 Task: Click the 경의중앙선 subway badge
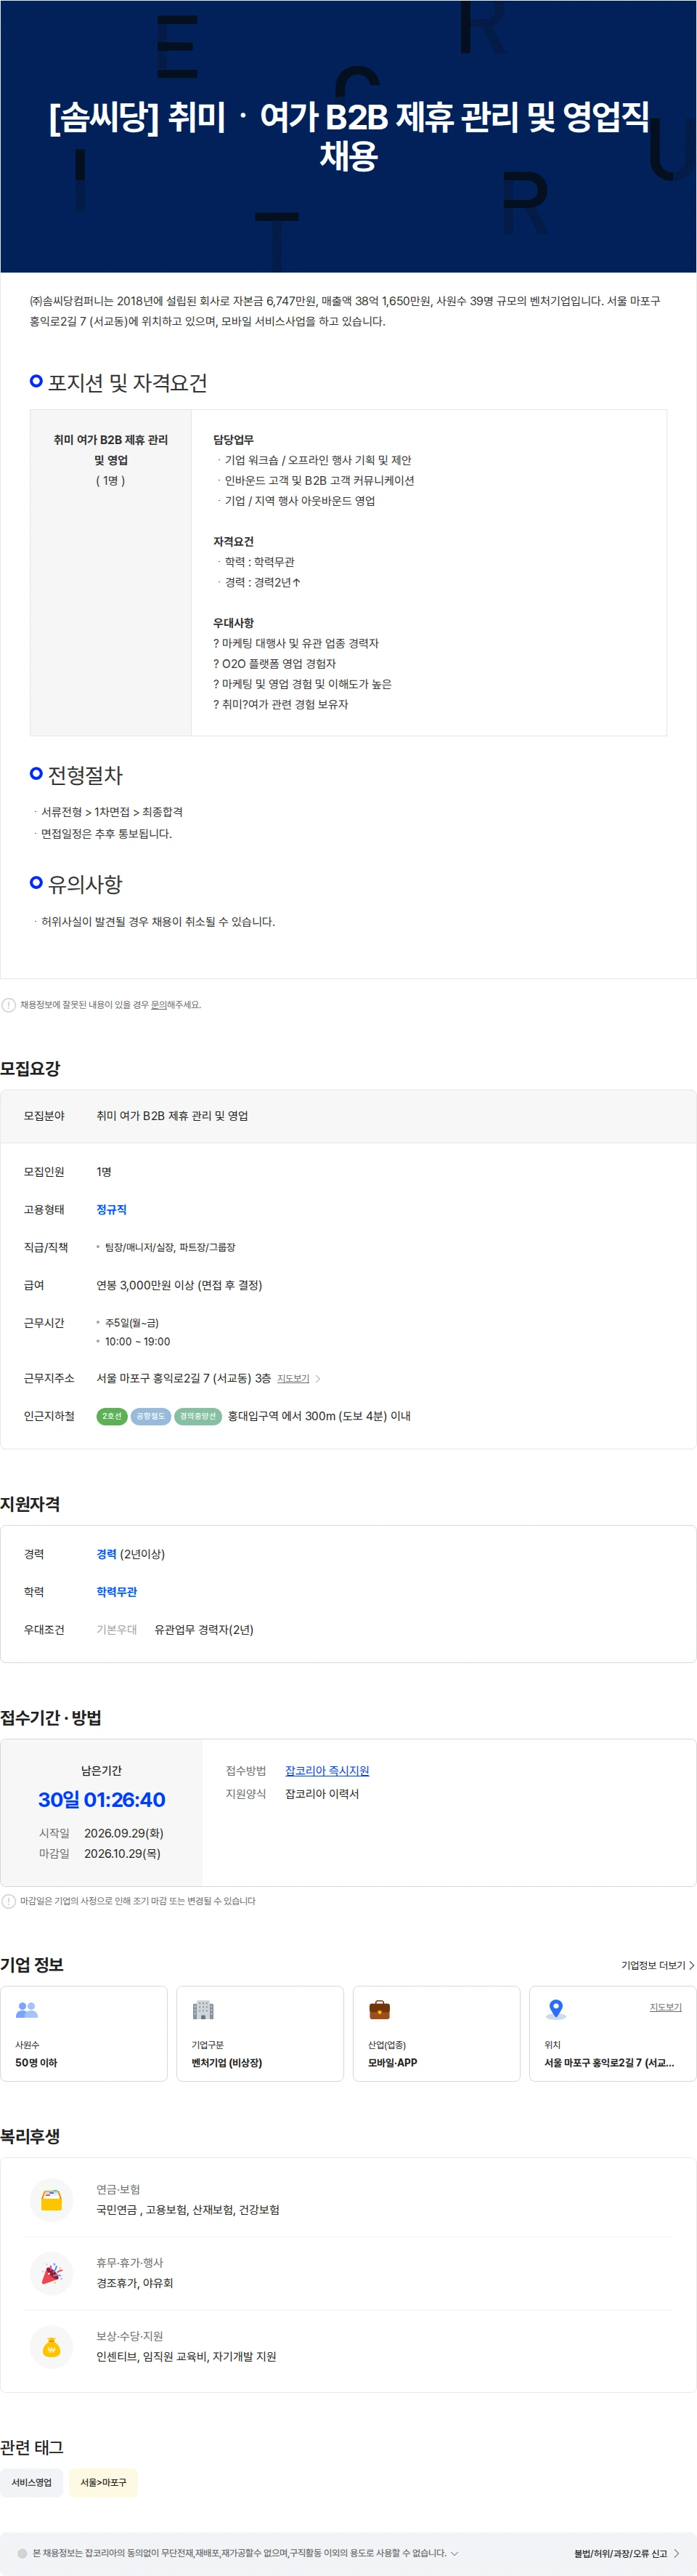tap(197, 1416)
